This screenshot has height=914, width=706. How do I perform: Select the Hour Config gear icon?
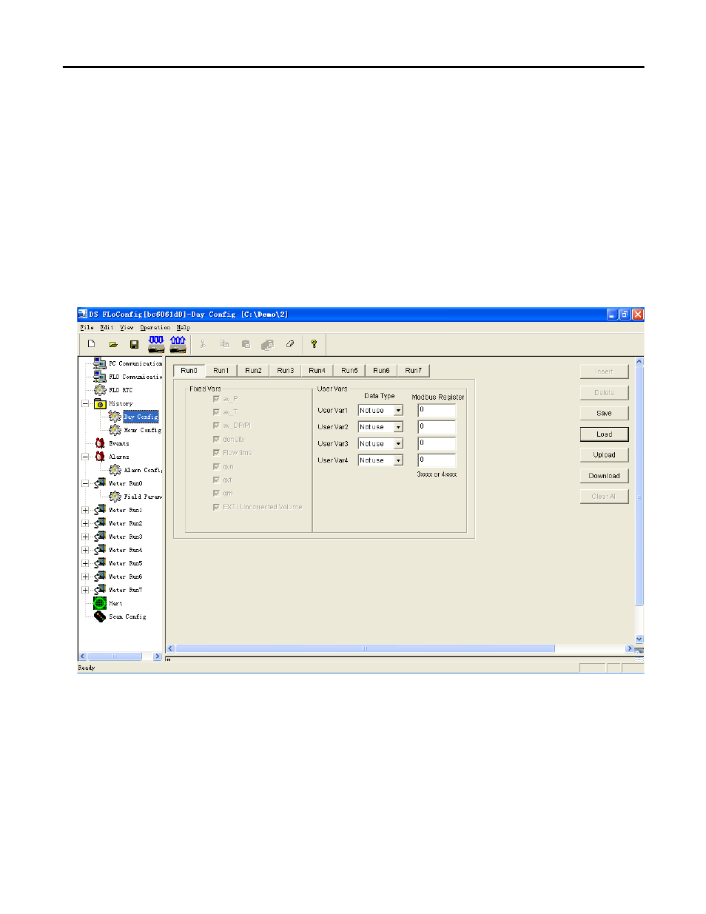click(x=115, y=430)
